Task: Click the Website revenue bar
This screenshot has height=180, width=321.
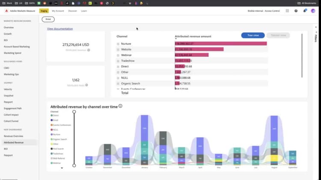Action: tap(199, 49)
